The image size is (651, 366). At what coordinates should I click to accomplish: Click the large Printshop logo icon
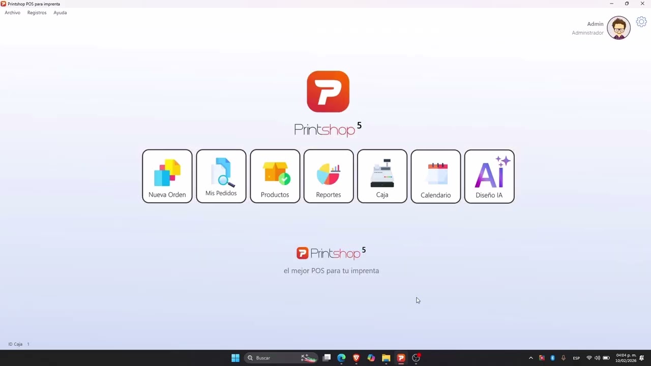328,91
